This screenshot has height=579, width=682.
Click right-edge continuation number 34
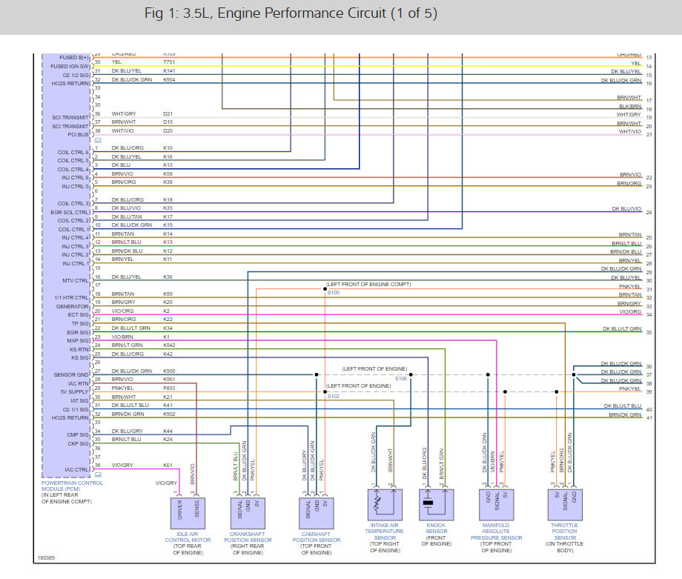tap(649, 314)
